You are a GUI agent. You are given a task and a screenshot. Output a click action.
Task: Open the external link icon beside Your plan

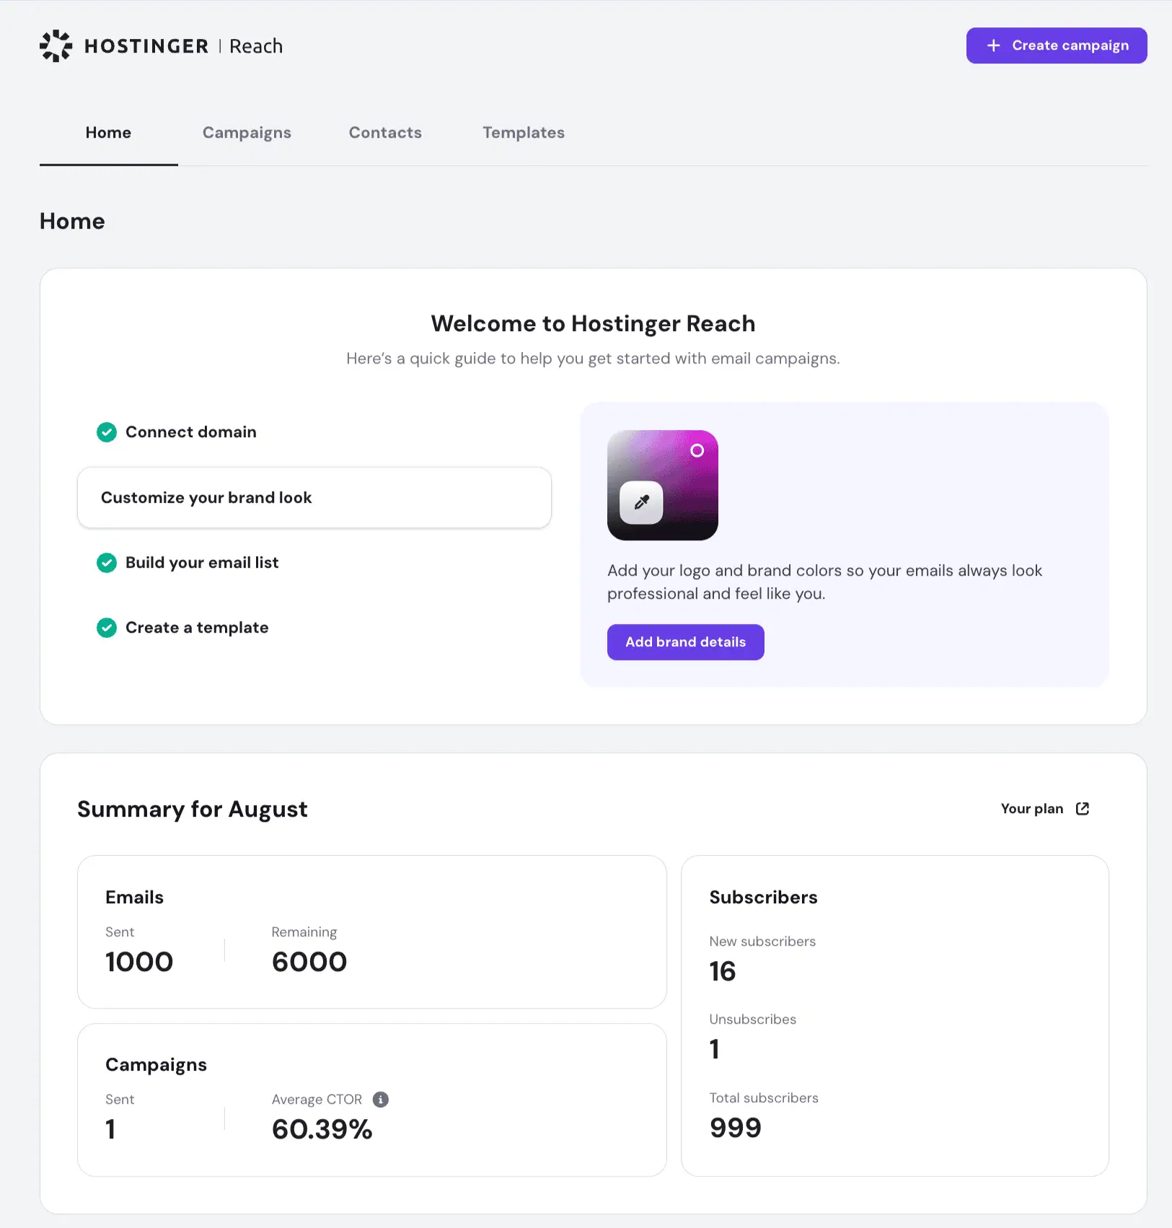point(1083,809)
